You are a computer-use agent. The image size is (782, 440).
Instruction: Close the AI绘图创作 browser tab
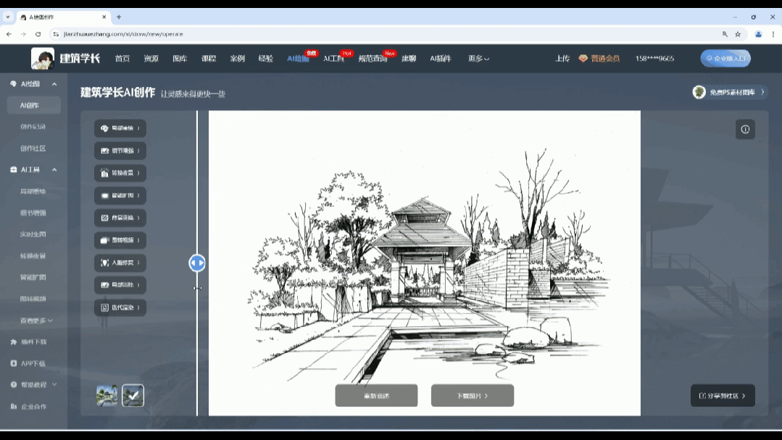pyautogui.click(x=104, y=17)
